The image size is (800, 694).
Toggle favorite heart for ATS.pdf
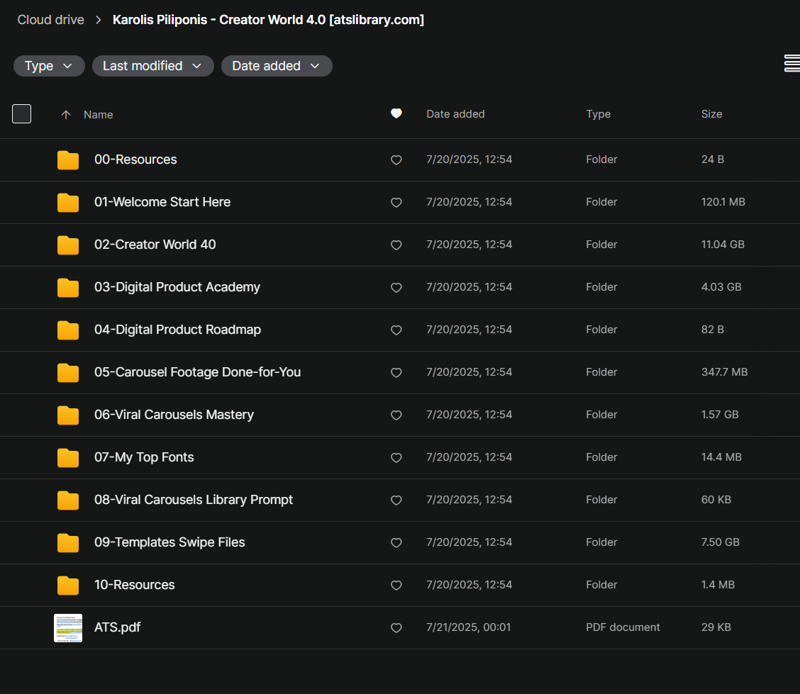click(396, 628)
